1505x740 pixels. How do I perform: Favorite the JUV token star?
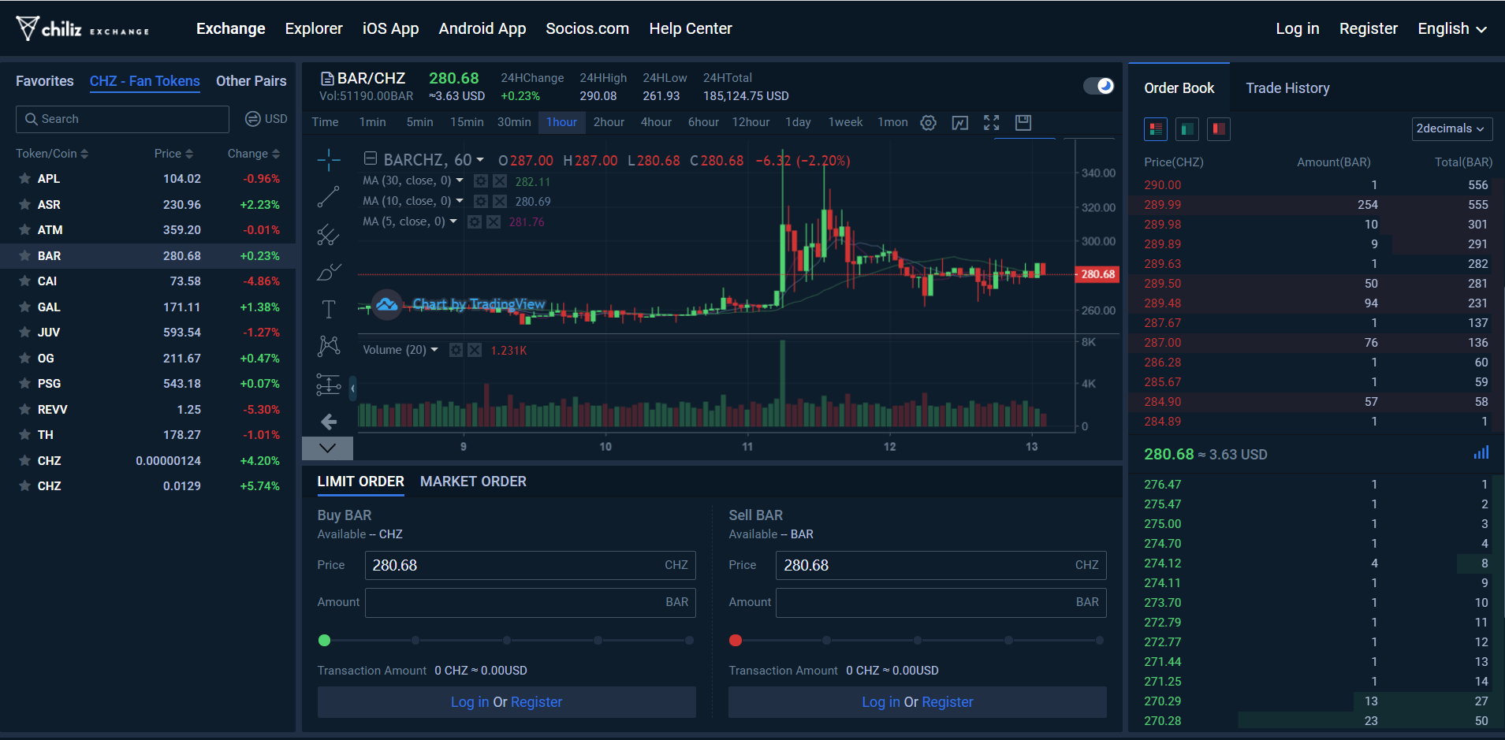pyautogui.click(x=25, y=333)
